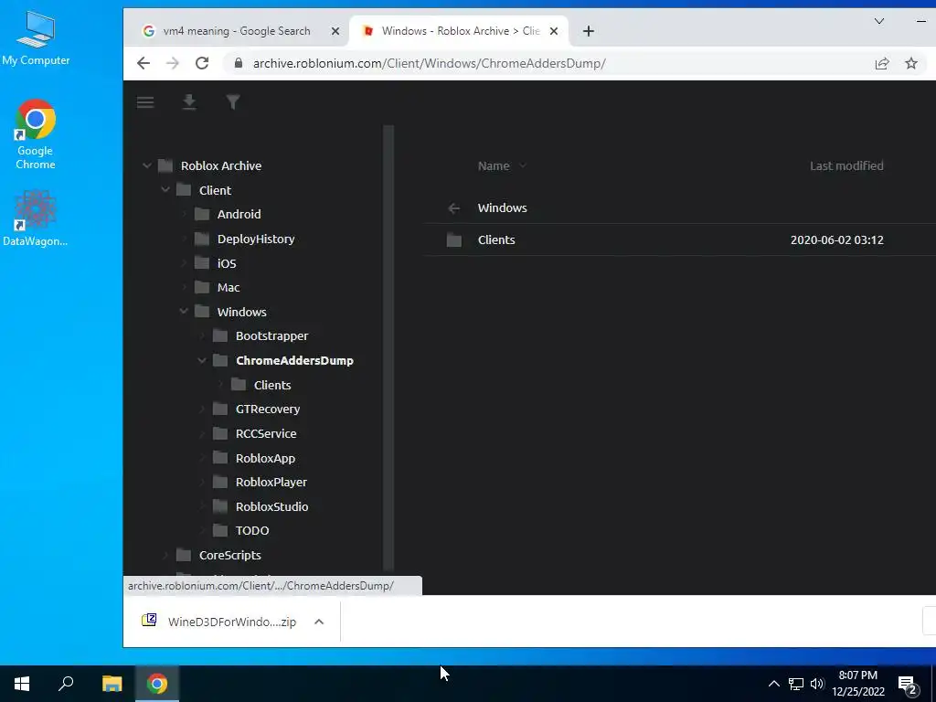Collapse the Client folder in the tree
Screen dimensions: 936x702
point(165,190)
